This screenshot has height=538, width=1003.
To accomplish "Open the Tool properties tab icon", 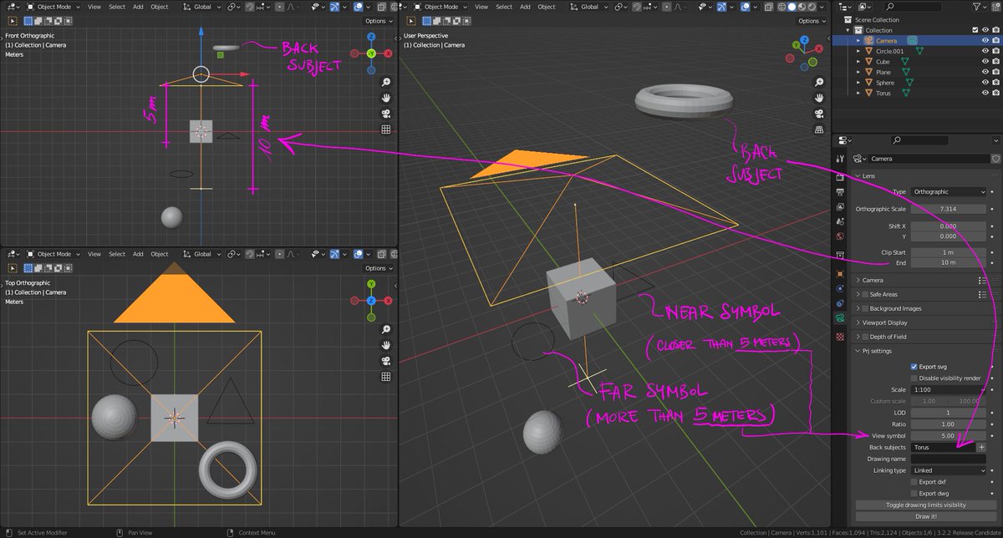I will coord(840,159).
